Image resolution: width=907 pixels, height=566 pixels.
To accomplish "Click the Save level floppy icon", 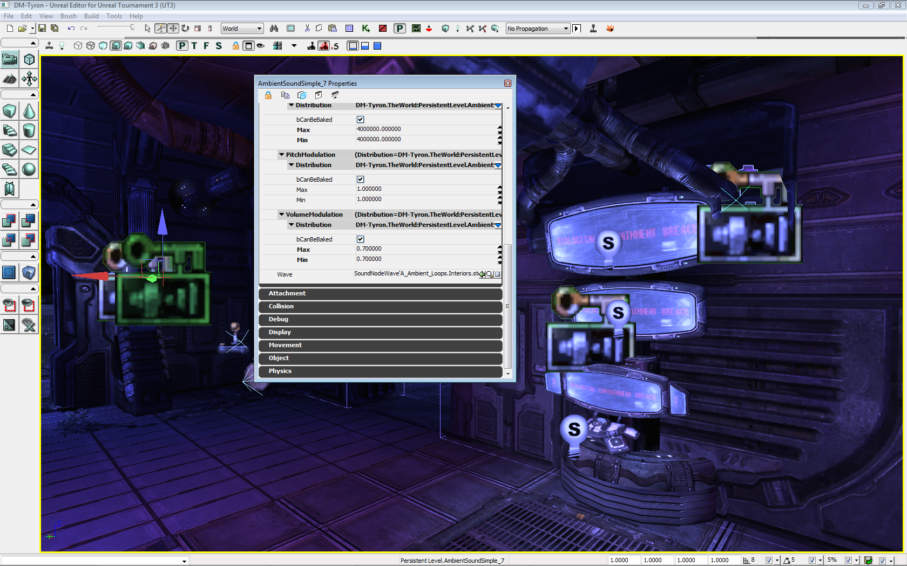I will coord(42,29).
